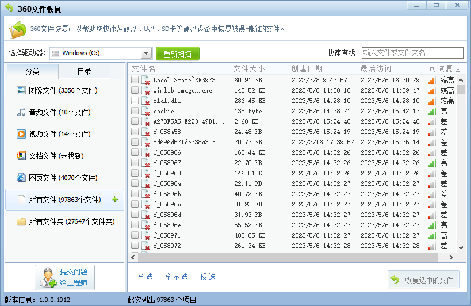Click the all files blank page icon
This screenshot has height=306, width=471.
(x=21, y=200)
